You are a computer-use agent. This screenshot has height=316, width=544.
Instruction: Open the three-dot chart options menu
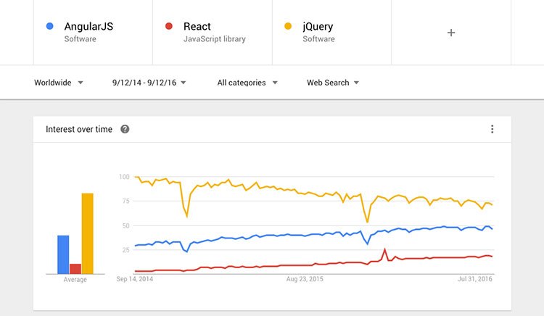tap(492, 129)
